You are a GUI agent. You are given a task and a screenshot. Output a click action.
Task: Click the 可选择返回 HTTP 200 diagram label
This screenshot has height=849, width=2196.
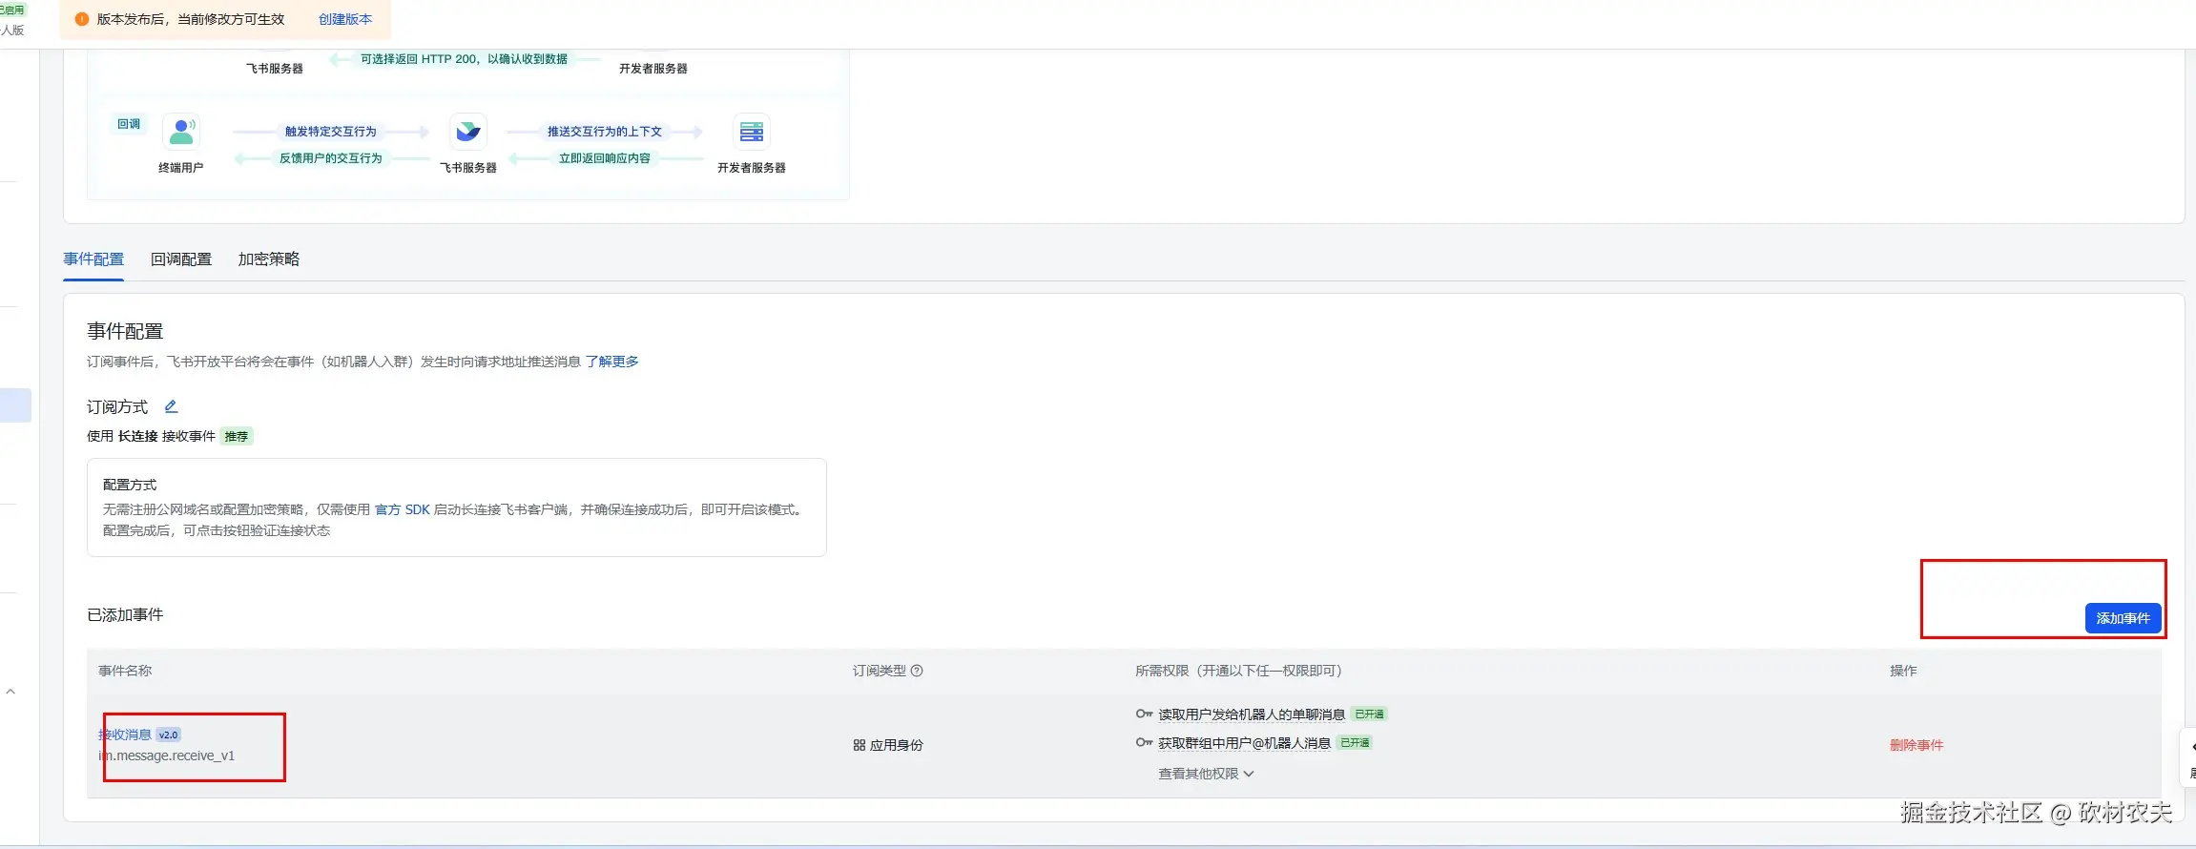pos(464,59)
